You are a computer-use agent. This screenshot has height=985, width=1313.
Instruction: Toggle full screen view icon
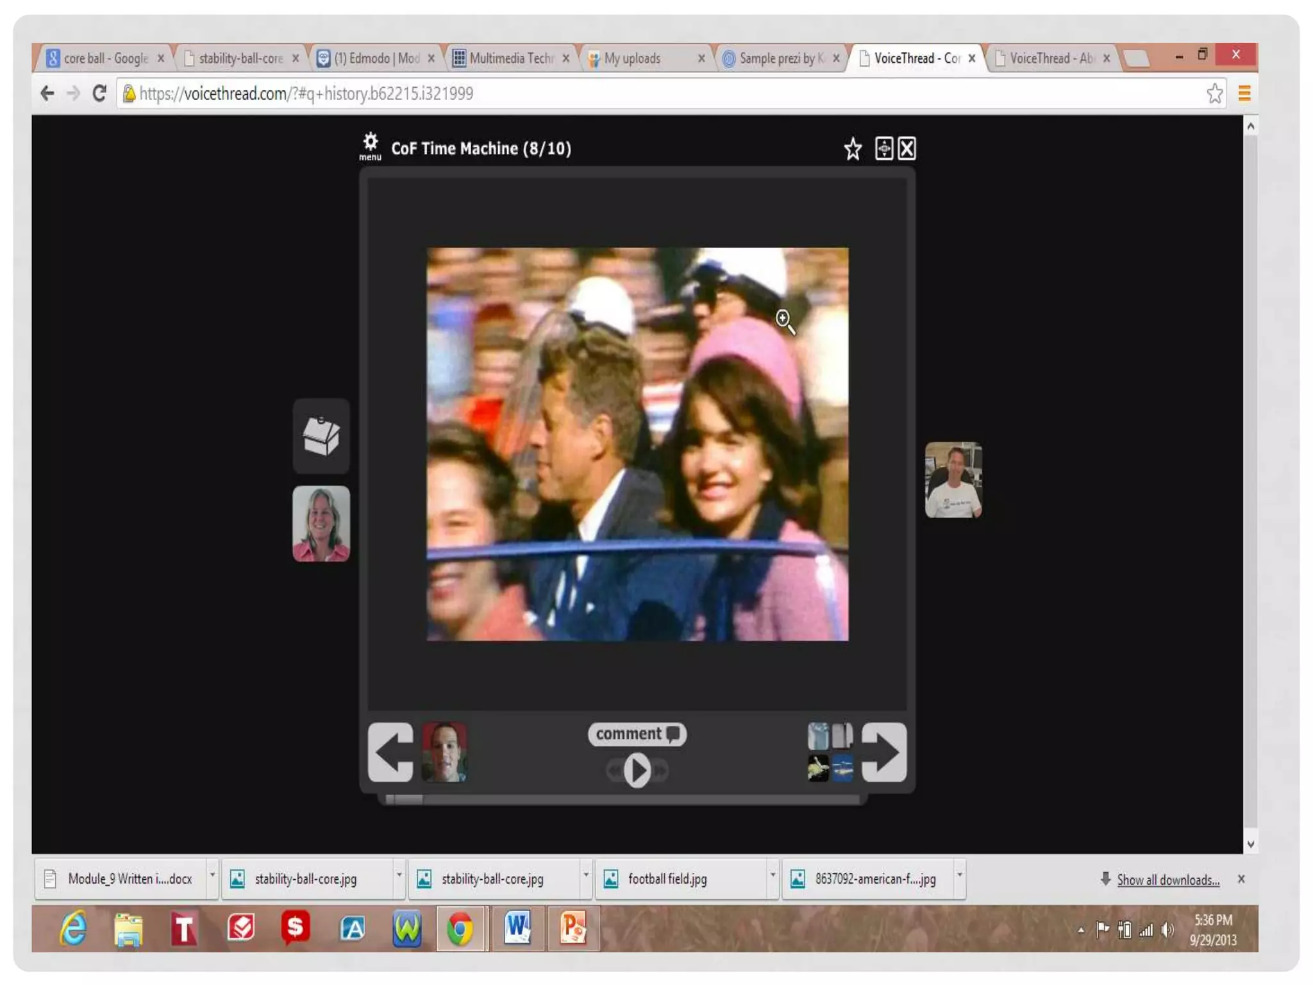point(883,149)
